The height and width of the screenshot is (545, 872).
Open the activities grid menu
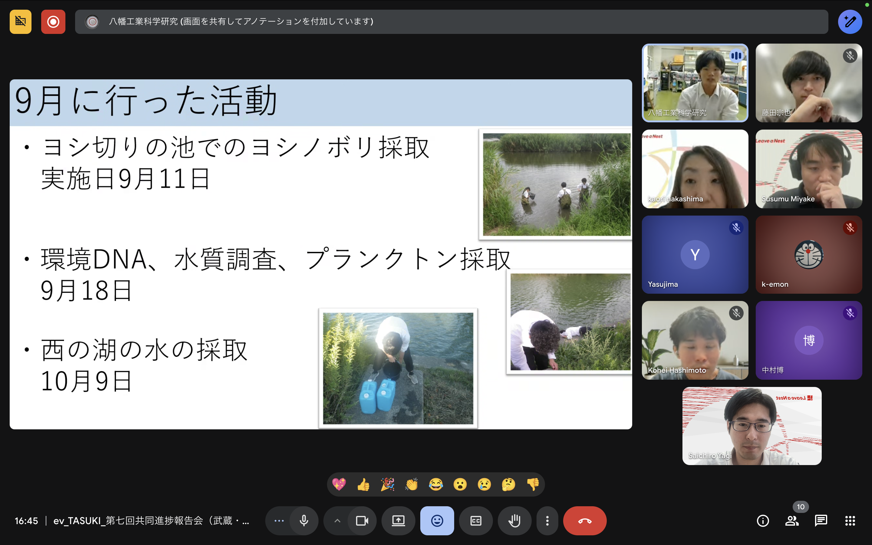pos(850,520)
